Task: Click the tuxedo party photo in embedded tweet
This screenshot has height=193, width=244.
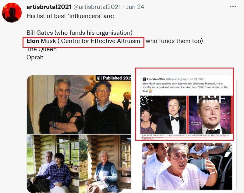Action: click(x=163, y=115)
